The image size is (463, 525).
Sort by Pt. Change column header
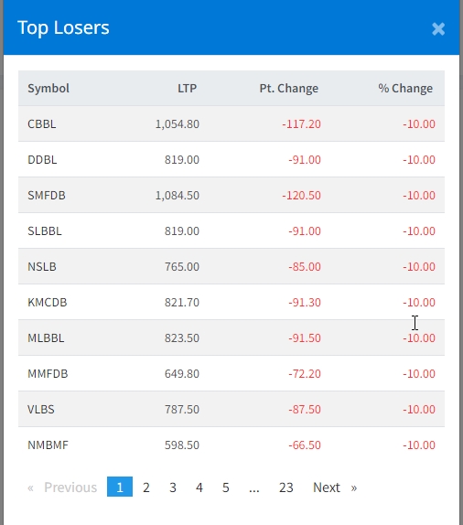click(x=289, y=89)
